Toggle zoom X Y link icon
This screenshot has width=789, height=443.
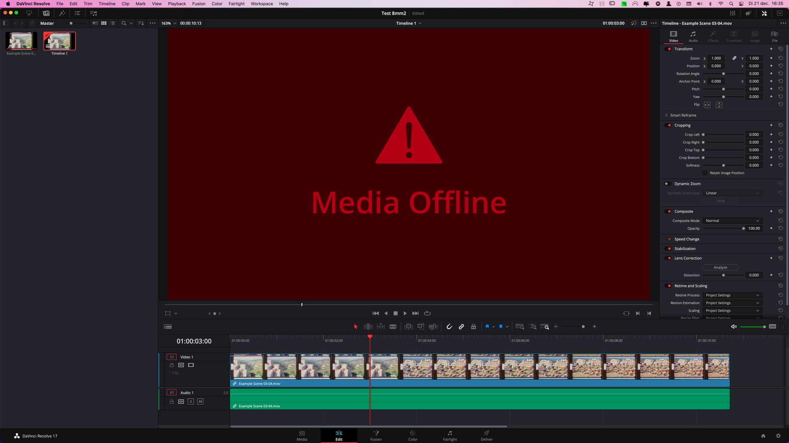coord(734,58)
